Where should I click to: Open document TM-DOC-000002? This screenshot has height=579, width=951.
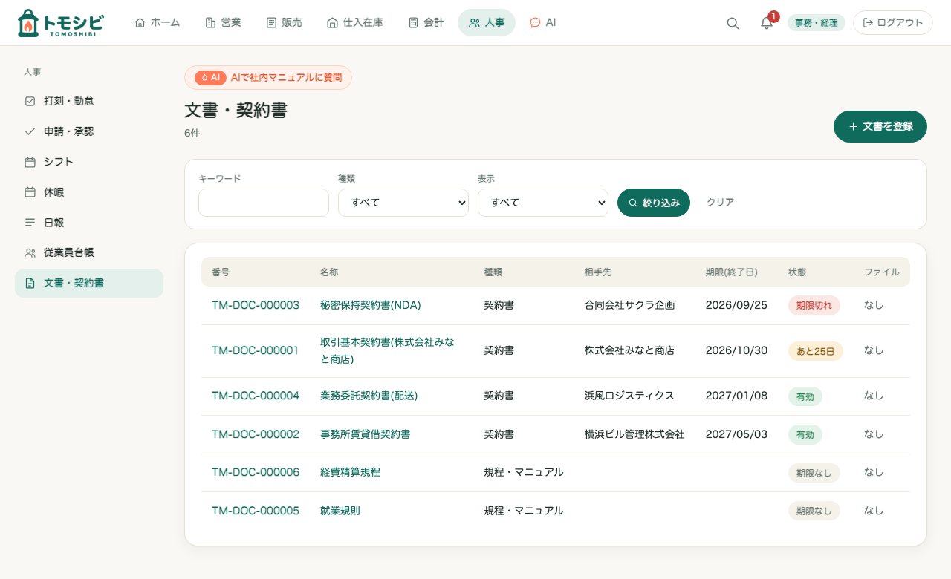pos(256,434)
